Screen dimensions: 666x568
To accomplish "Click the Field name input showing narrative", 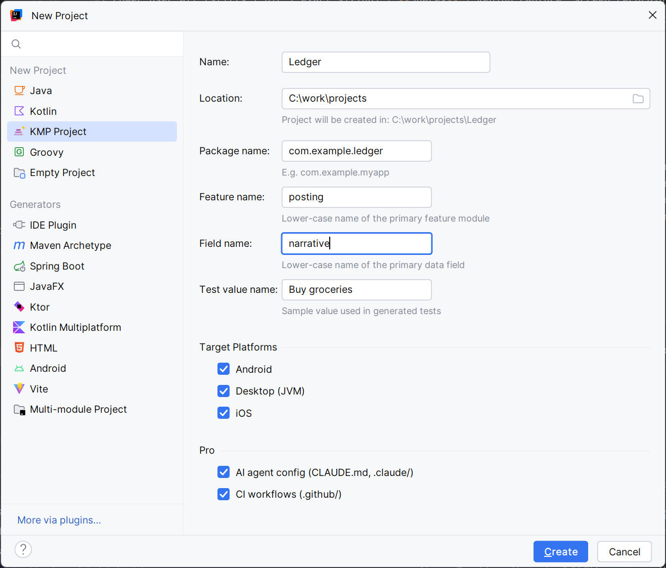I will pos(357,243).
